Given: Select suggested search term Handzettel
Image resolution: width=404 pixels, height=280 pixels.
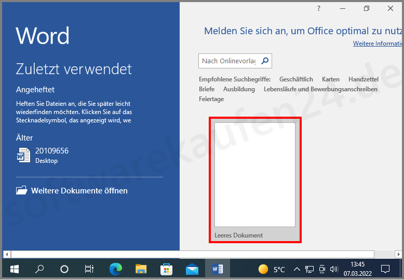Looking at the screenshot, I should coord(363,79).
